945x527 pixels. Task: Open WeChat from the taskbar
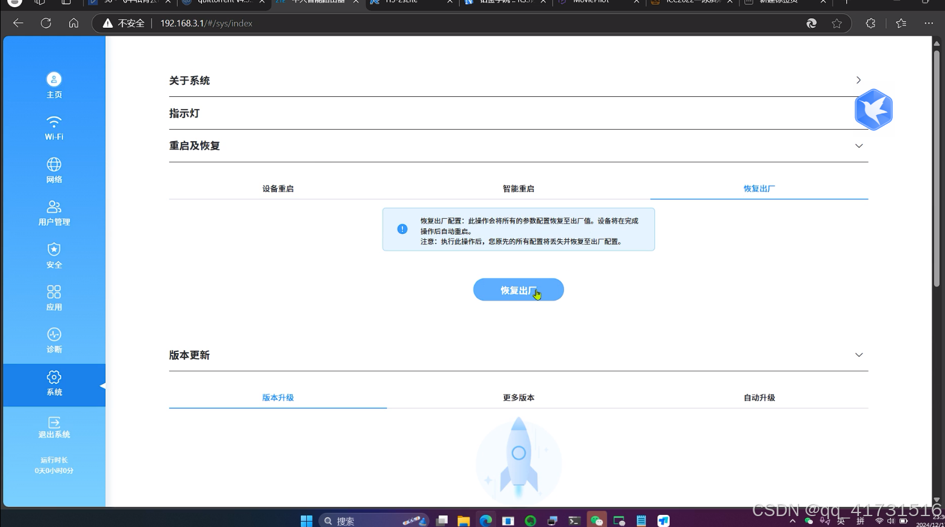click(x=597, y=521)
